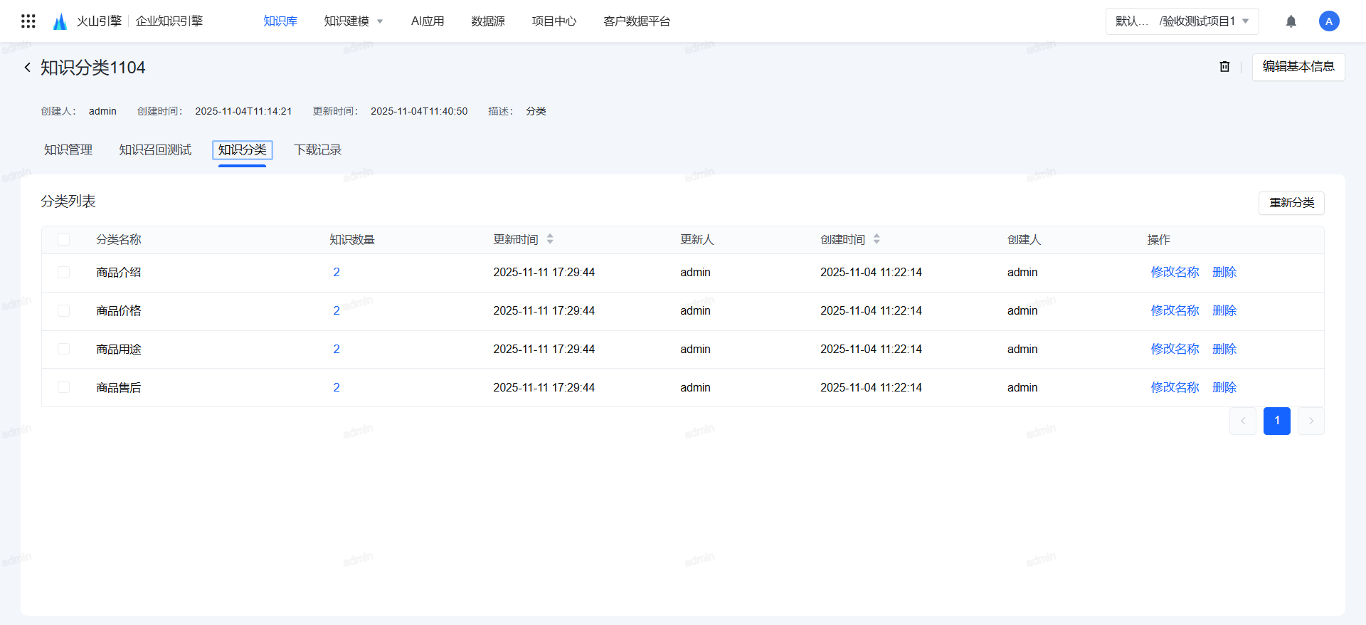Toggle the select-all header checkbox
Screen dimensions: 1366x625
pyautogui.click(x=64, y=240)
